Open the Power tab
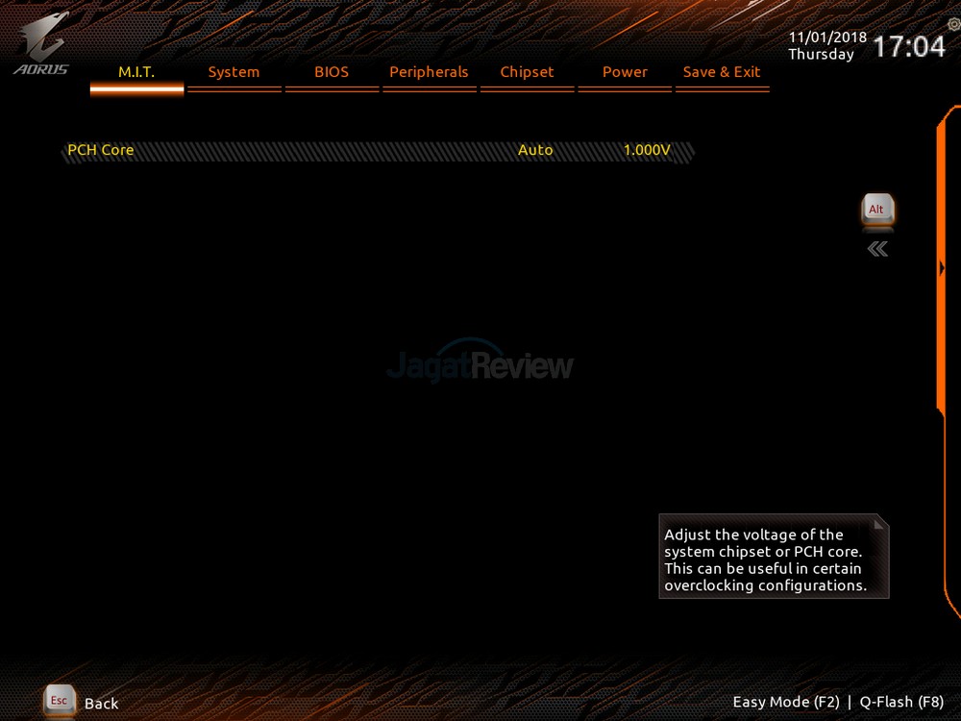This screenshot has height=721, width=961. pyautogui.click(x=625, y=72)
